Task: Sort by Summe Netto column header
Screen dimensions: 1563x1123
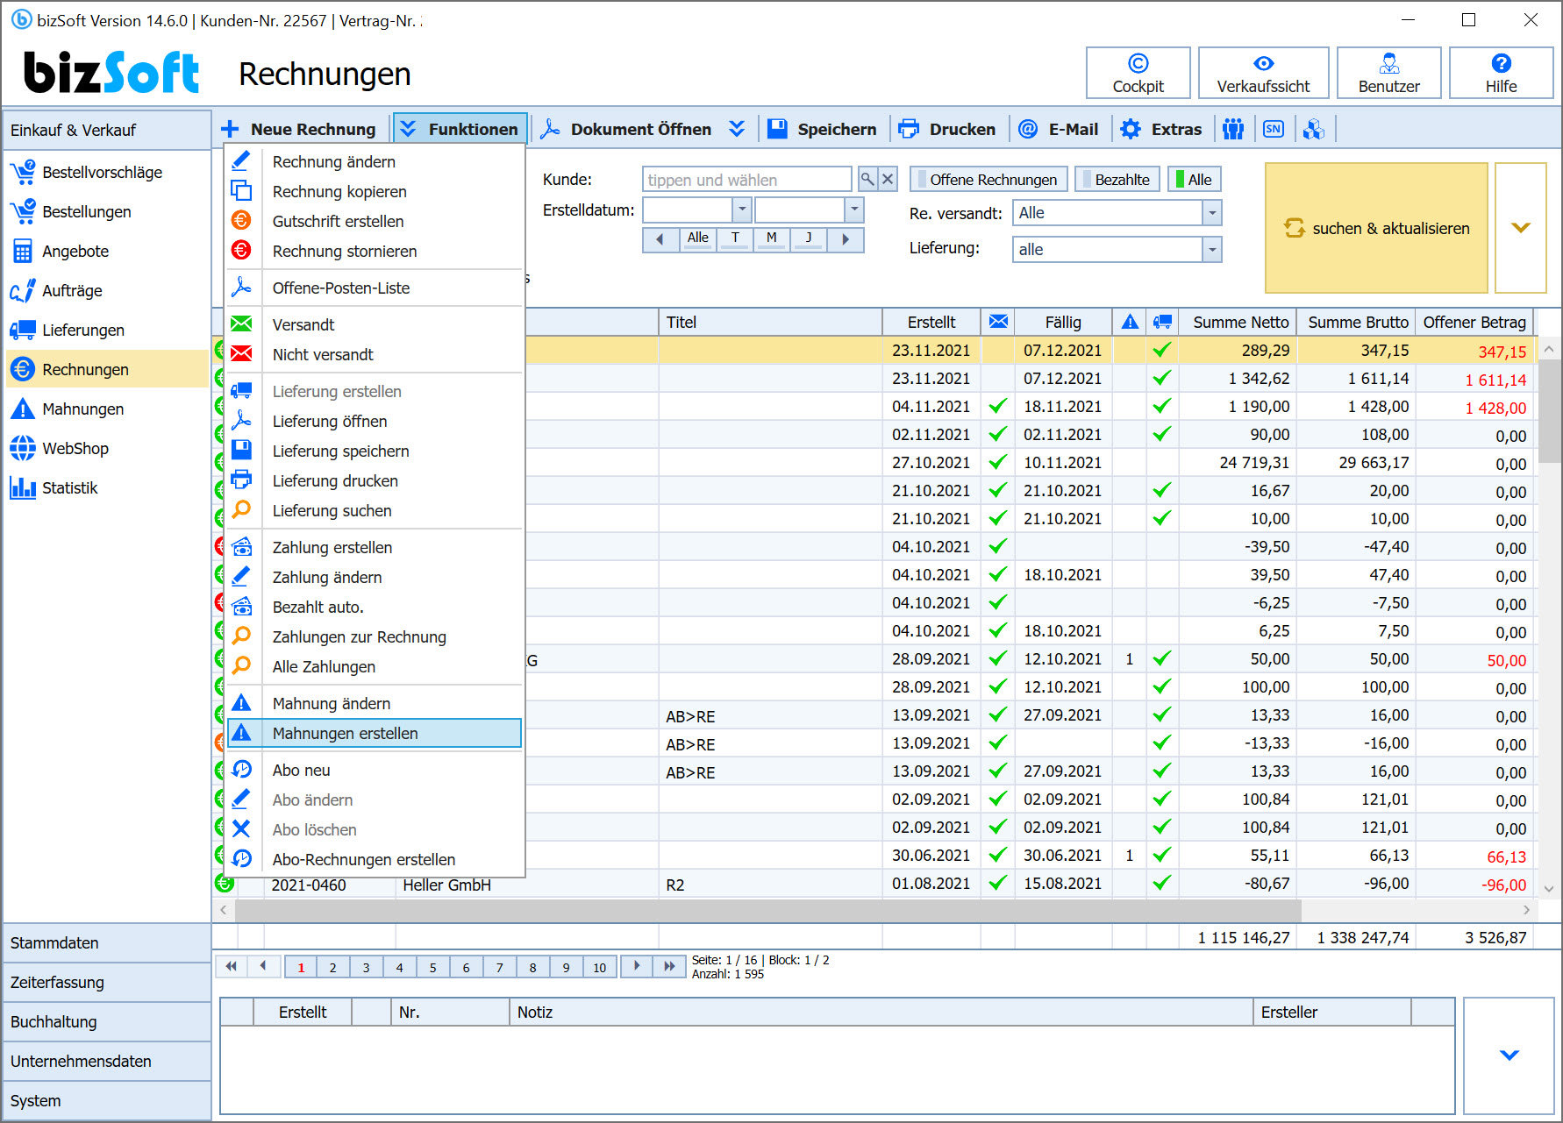Action: coord(1239,322)
